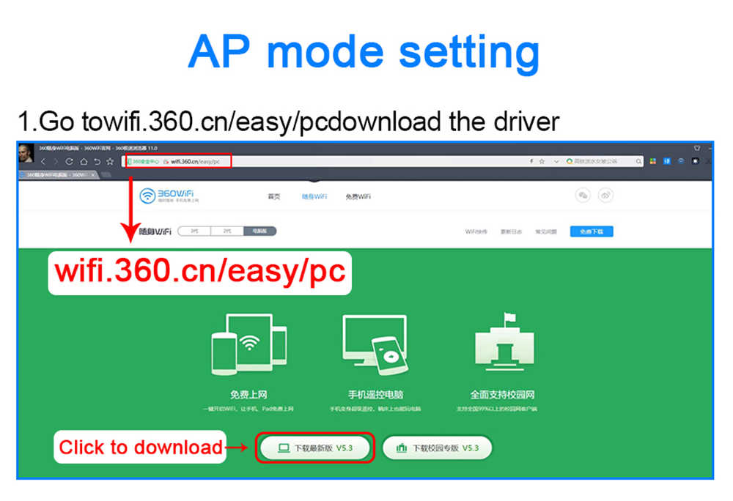Open the first link left of blue button
The image size is (733, 501).
point(476,231)
